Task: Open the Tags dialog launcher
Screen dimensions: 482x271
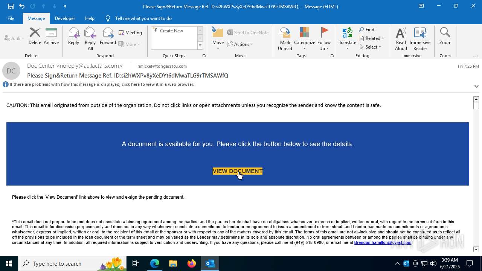Action: (x=332, y=56)
